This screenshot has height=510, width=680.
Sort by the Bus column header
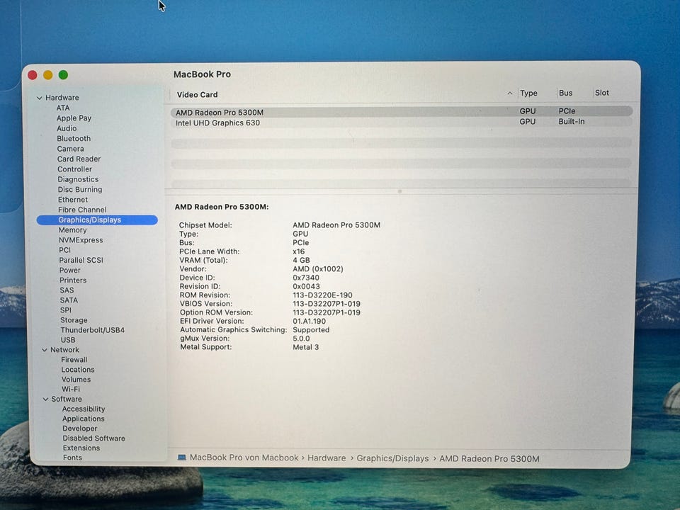pyautogui.click(x=565, y=93)
